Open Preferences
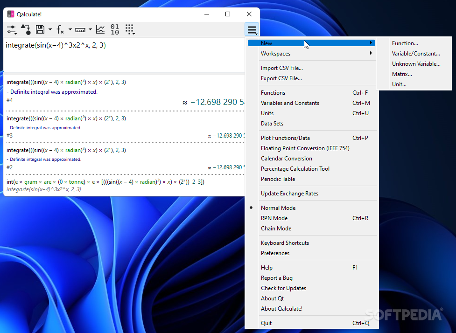The height and width of the screenshot is (333, 456). [x=311, y=253]
